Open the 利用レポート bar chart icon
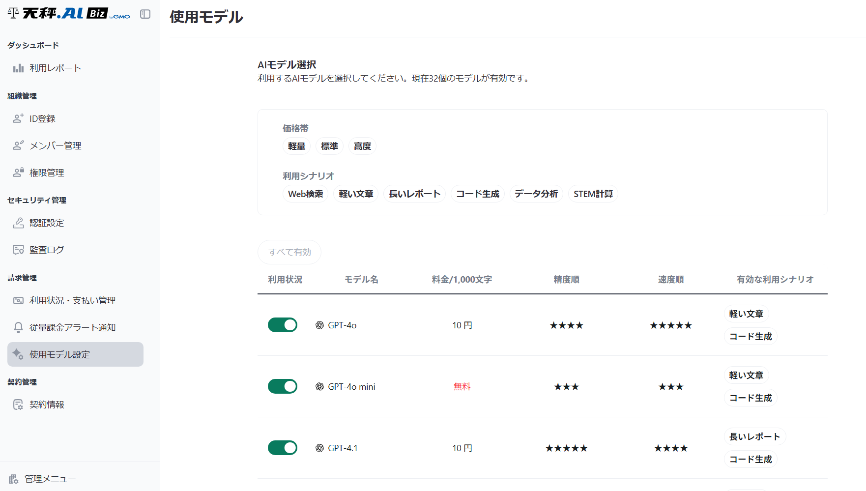866x491 pixels. point(18,68)
